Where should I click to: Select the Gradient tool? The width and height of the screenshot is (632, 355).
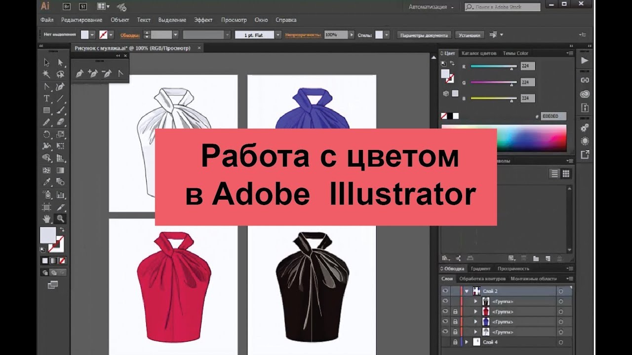click(61, 170)
